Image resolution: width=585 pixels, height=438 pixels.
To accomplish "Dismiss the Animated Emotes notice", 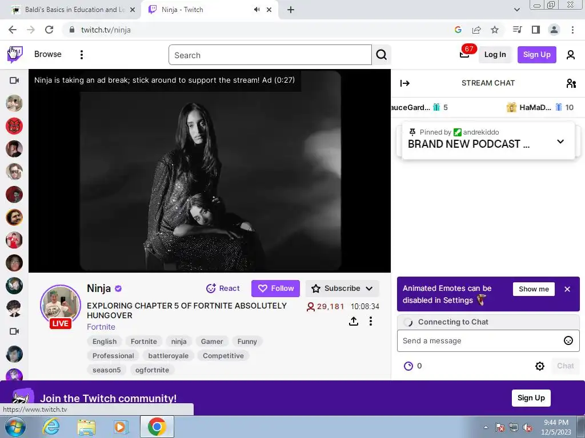I will click(567, 289).
